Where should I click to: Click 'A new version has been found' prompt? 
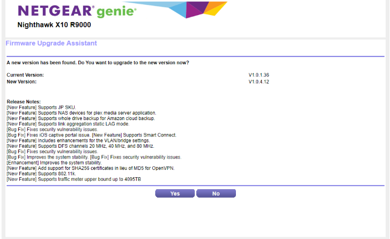coord(97,62)
